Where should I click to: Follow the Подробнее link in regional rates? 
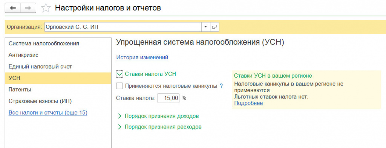248,103
